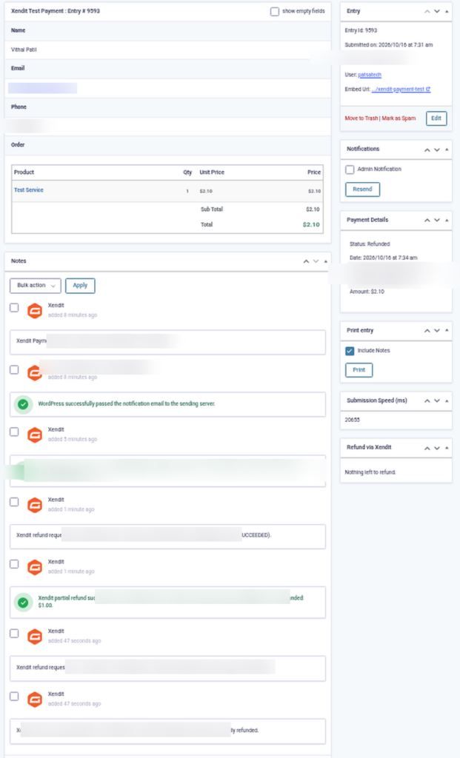
Task: Enable the show empty fields checkbox
Action: click(275, 11)
